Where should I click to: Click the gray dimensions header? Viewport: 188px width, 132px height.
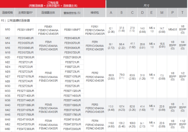(x=147, y=4)
